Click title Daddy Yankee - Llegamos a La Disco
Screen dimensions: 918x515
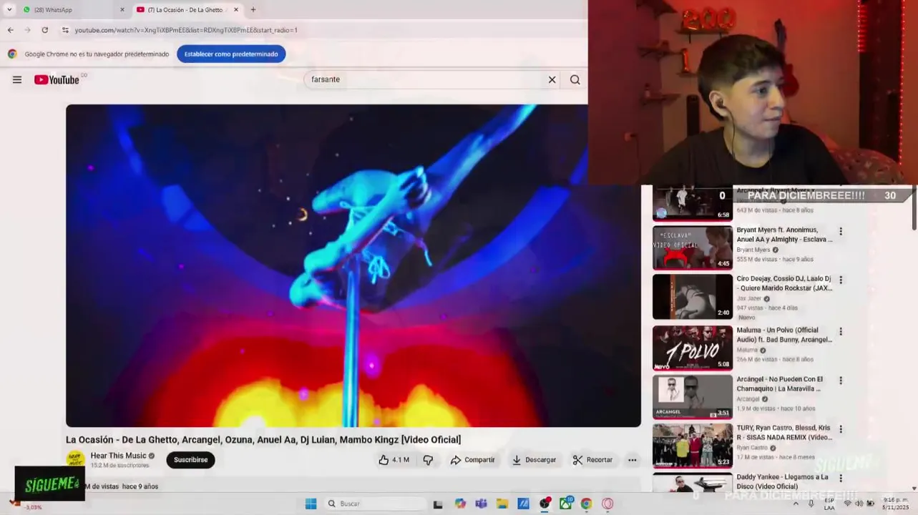click(782, 481)
